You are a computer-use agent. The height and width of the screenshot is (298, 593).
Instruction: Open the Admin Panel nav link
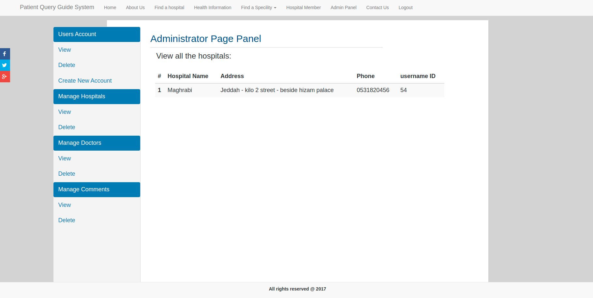coord(343,7)
